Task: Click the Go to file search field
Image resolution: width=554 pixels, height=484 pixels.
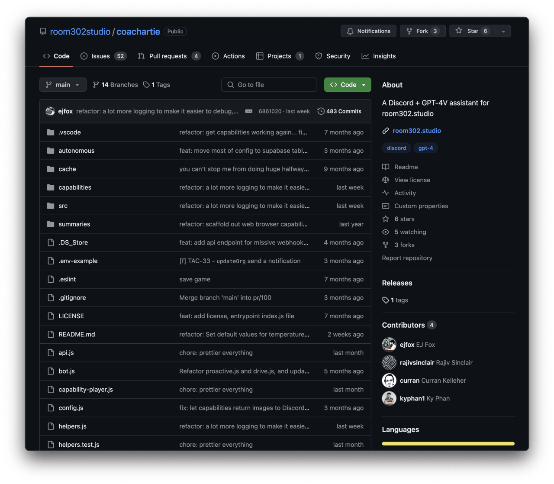Action: click(x=269, y=84)
